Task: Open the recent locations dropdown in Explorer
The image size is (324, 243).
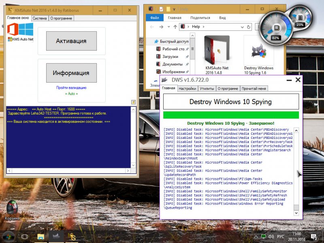Action: tap(168, 27)
